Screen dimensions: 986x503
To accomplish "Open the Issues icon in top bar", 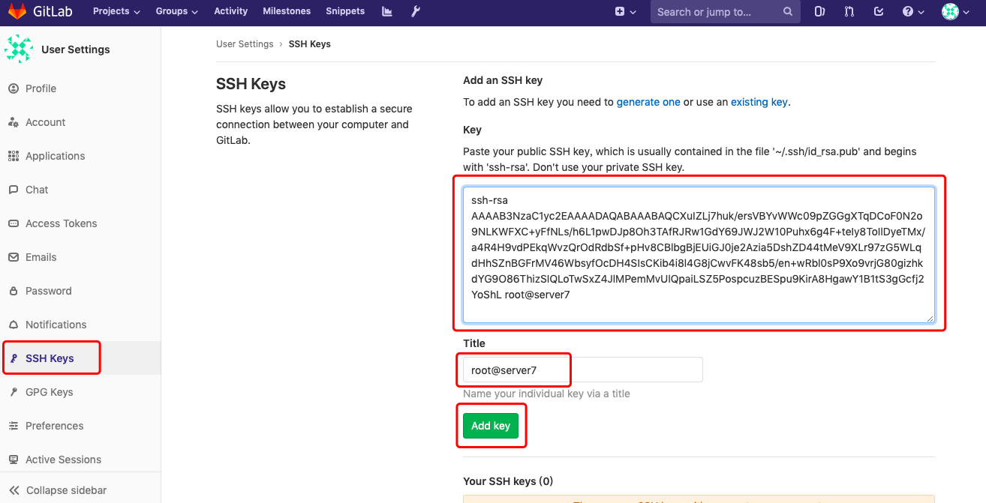I will [x=820, y=11].
